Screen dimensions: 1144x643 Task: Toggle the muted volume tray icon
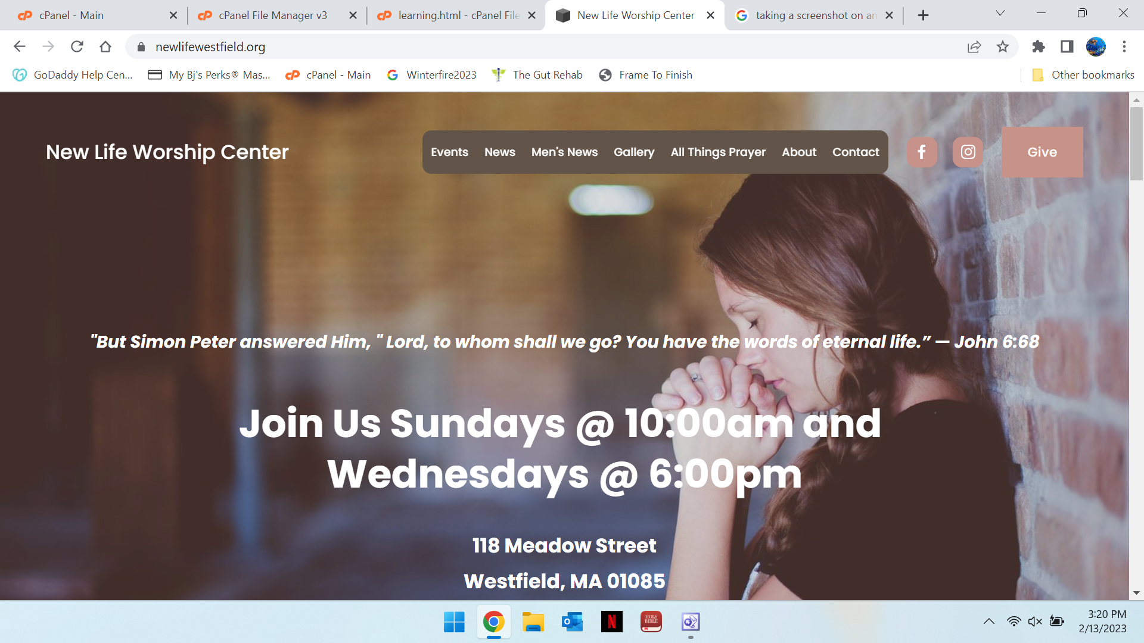pyautogui.click(x=1035, y=622)
